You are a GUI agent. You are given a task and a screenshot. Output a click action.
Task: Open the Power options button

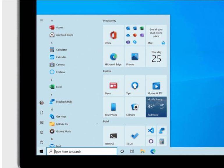click(42, 142)
